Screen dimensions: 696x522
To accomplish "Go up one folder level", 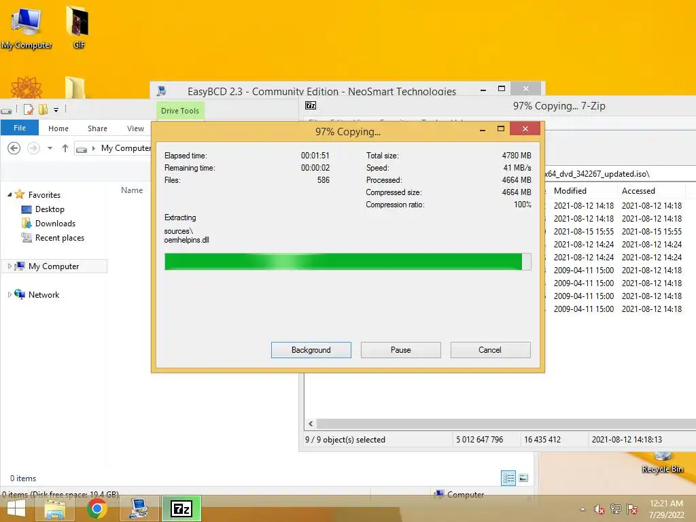I will pos(65,148).
